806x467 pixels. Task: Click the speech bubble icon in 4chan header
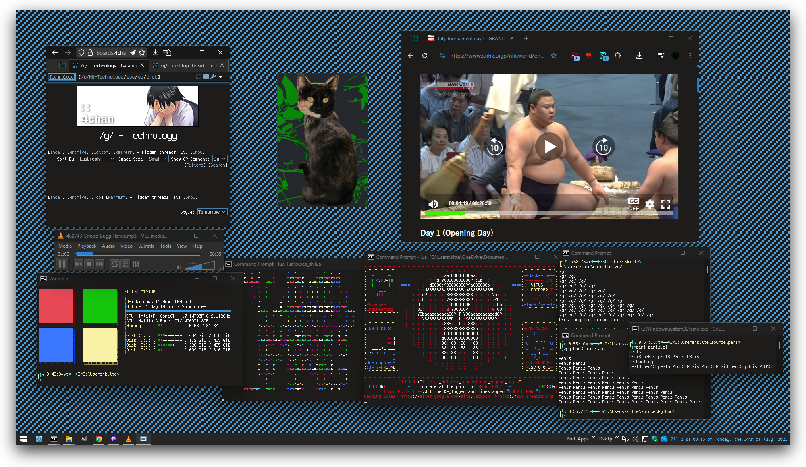click(198, 76)
